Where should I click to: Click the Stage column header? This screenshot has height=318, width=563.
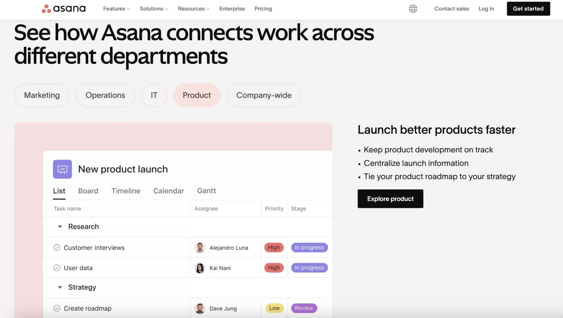[299, 209]
